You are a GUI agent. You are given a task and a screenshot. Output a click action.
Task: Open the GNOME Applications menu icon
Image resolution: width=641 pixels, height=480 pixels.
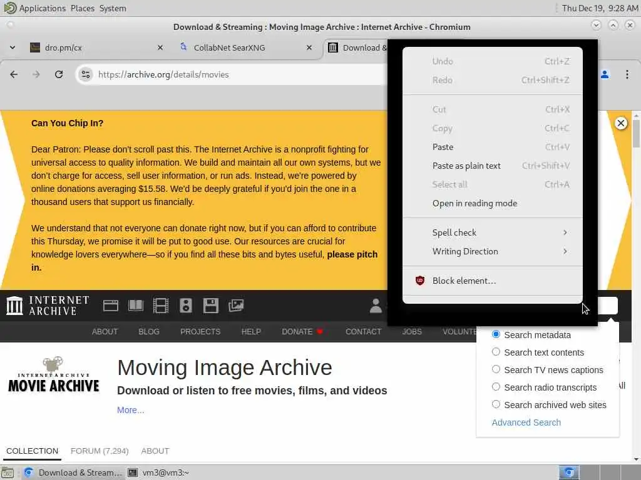[x=10, y=7]
